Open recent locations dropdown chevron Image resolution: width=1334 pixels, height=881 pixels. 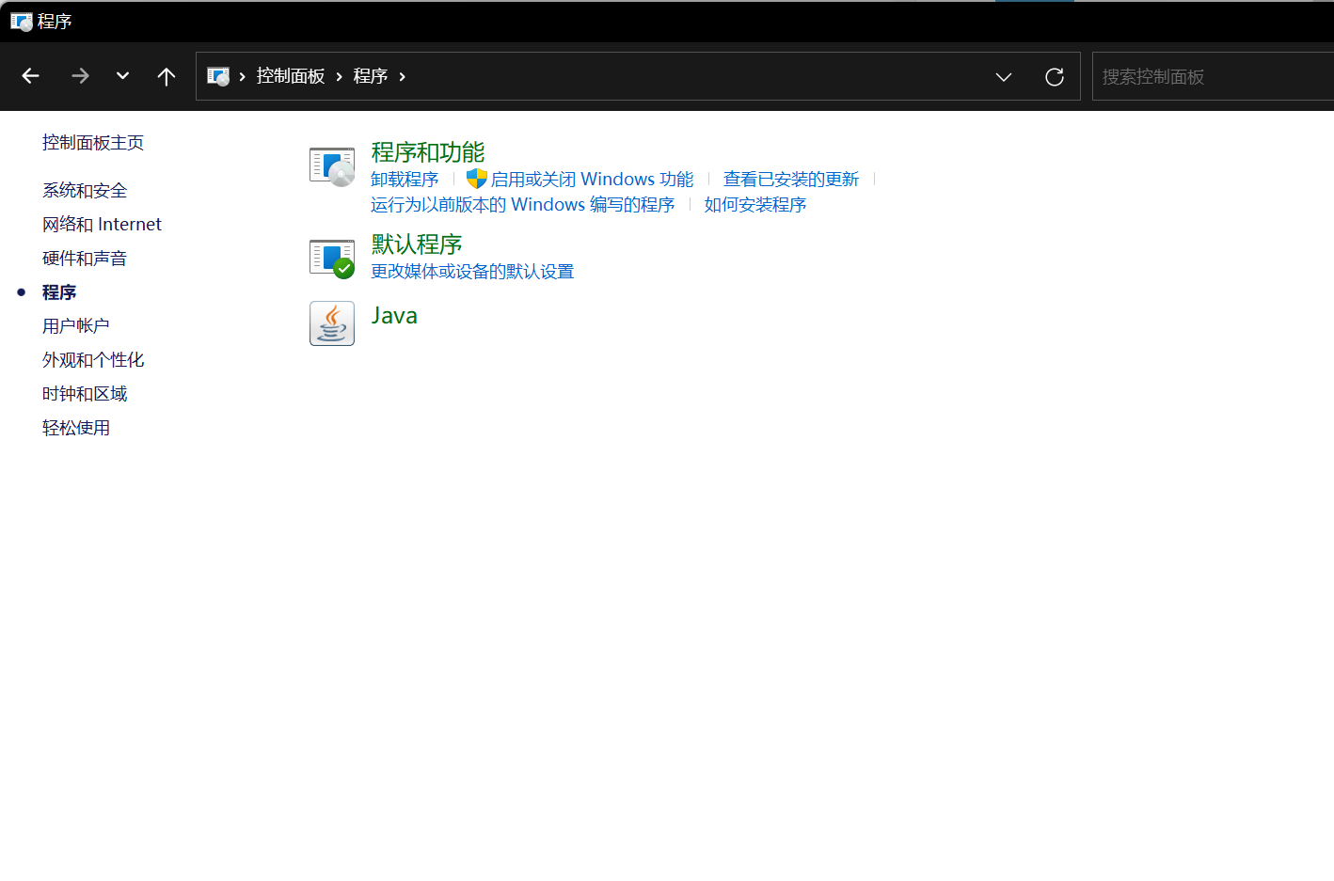click(x=122, y=76)
